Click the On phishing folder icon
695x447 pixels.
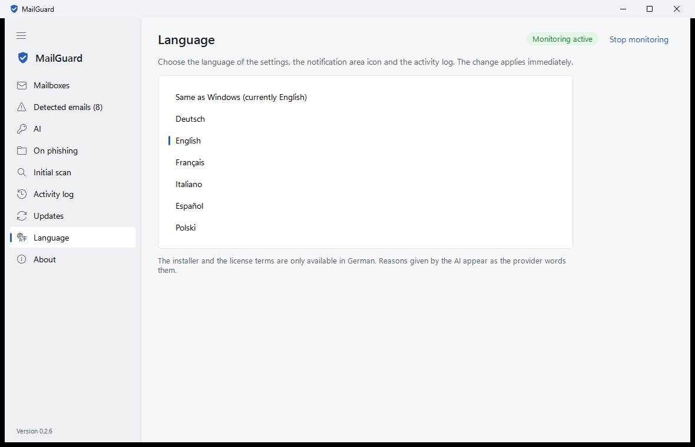pyautogui.click(x=22, y=151)
